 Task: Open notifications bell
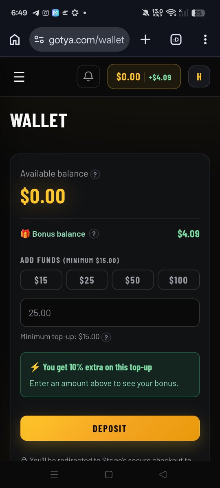pyautogui.click(x=88, y=76)
